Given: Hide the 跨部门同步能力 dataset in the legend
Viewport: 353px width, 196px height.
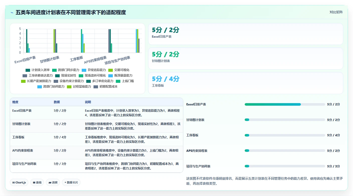Looking at the screenshot, I should [65, 70].
